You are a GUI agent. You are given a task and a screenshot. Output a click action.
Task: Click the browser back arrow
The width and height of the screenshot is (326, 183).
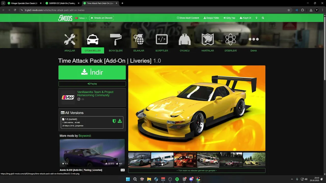4,10
